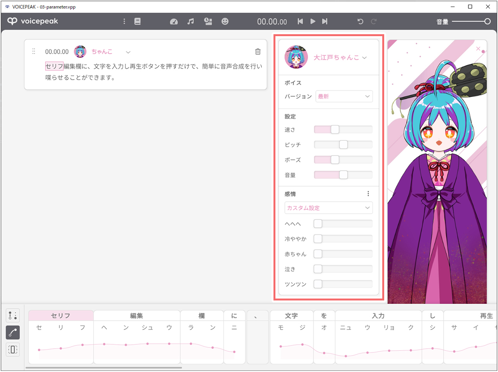This screenshot has height=372, width=498.
Task: Open the 大江戸ちゃんこ character dropdown
Action: pyautogui.click(x=340, y=58)
